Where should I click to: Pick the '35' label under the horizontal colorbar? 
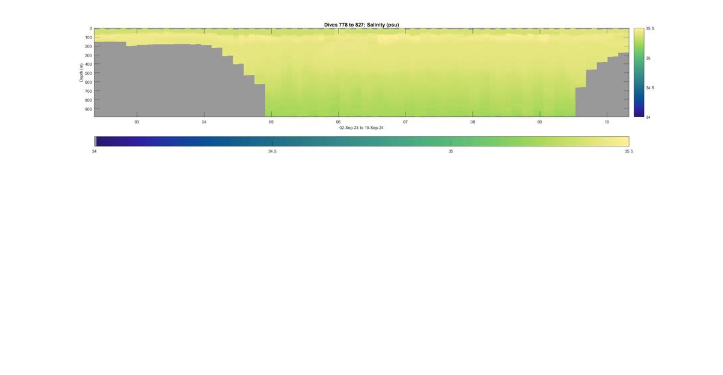pyautogui.click(x=451, y=151)
